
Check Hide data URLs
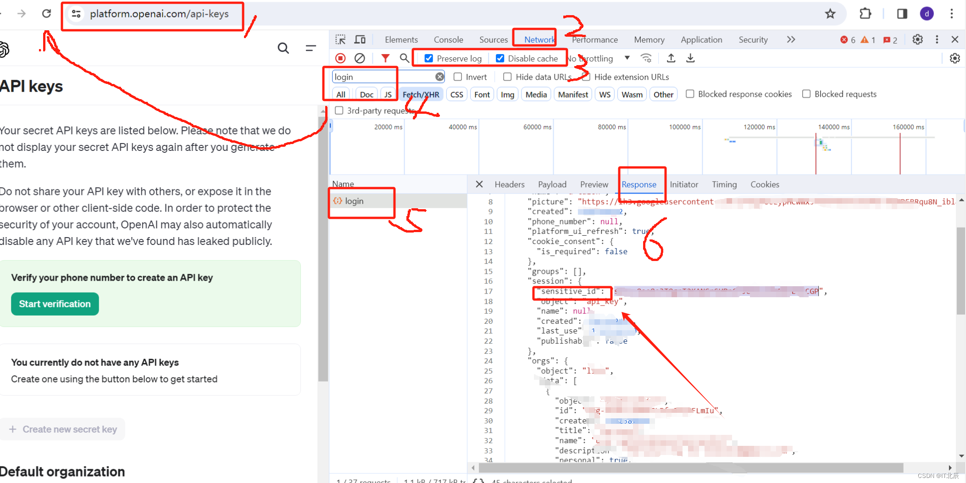[x=507, y=77]
